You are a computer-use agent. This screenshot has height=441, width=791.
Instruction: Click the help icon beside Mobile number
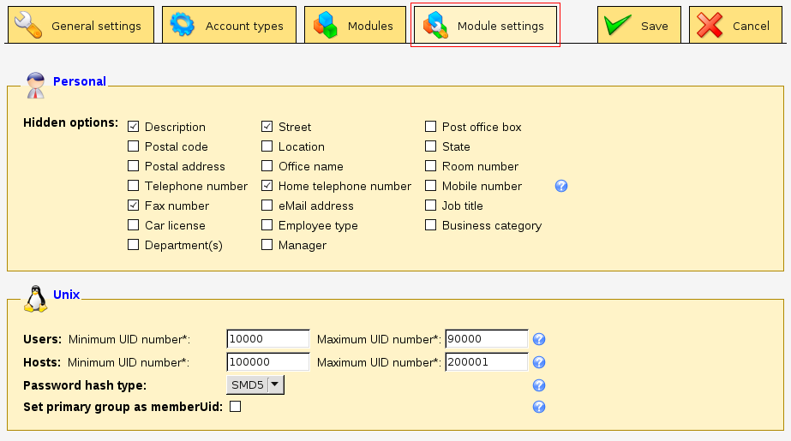tap(561, 186)
